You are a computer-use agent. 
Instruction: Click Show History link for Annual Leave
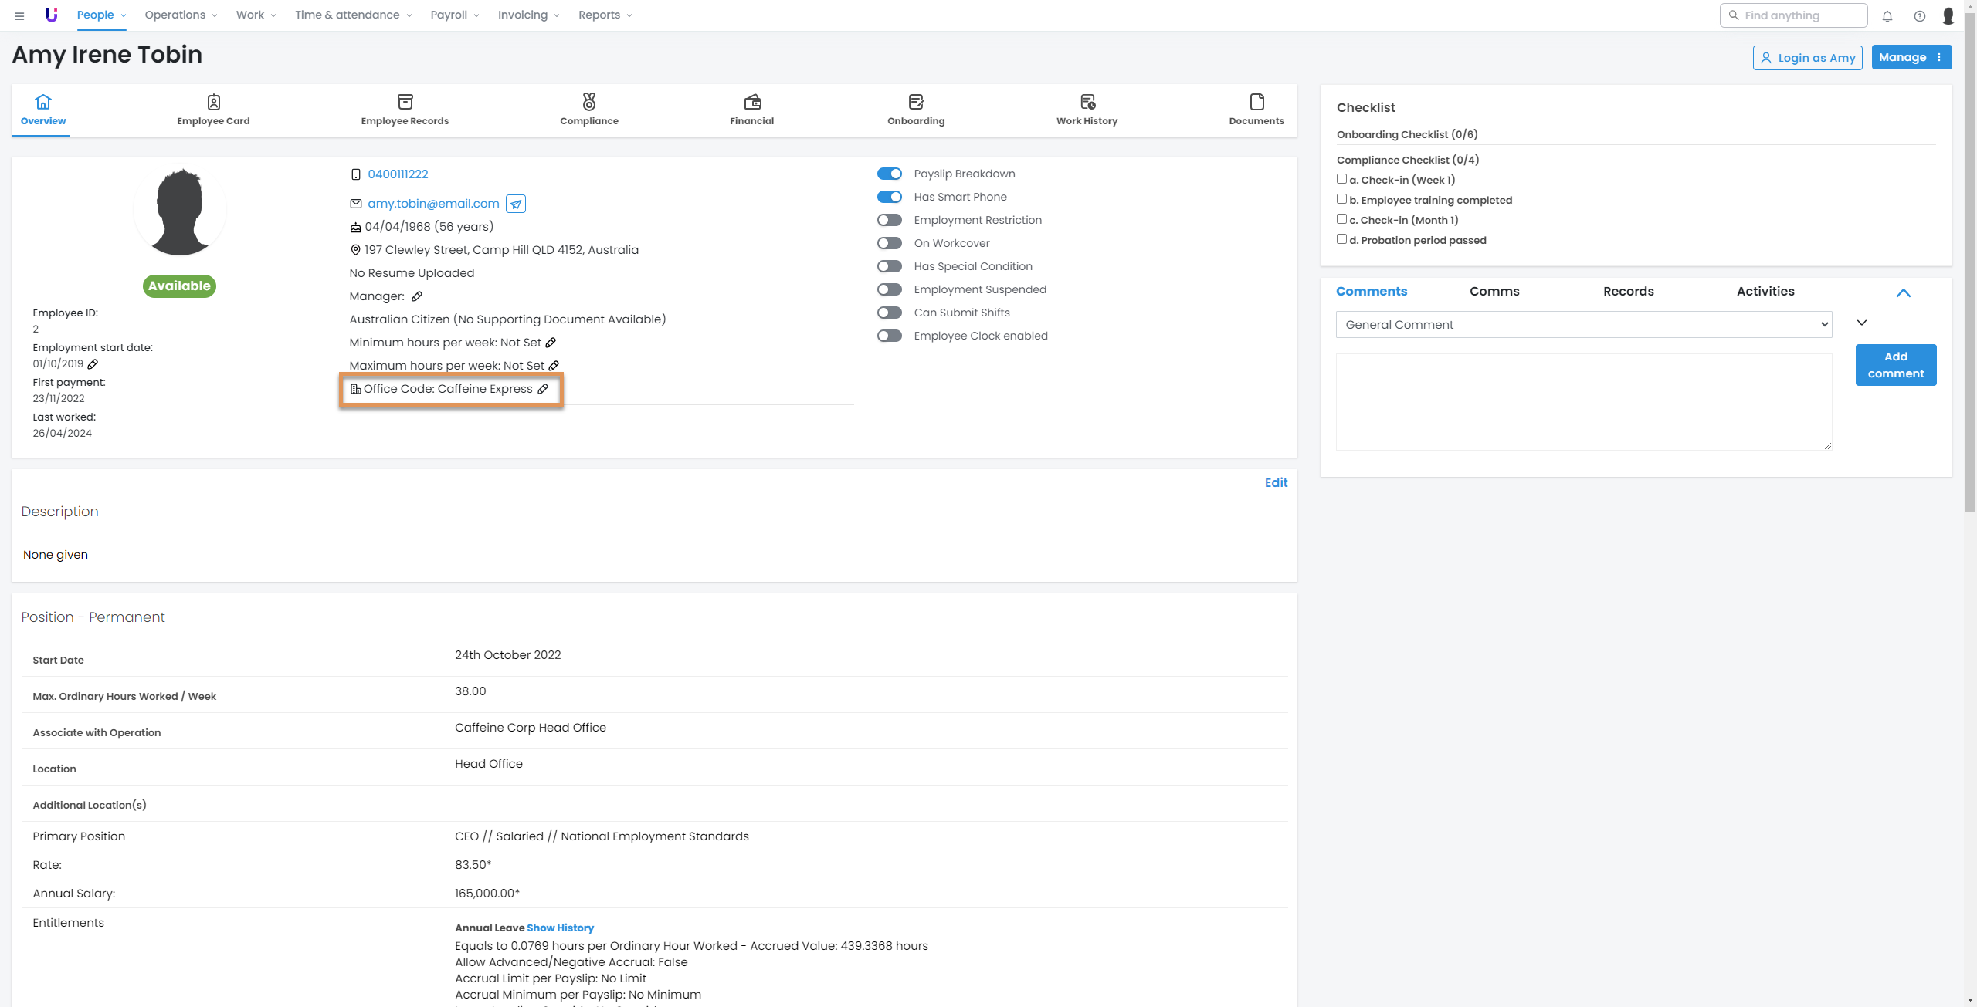[x=560, y=928]
